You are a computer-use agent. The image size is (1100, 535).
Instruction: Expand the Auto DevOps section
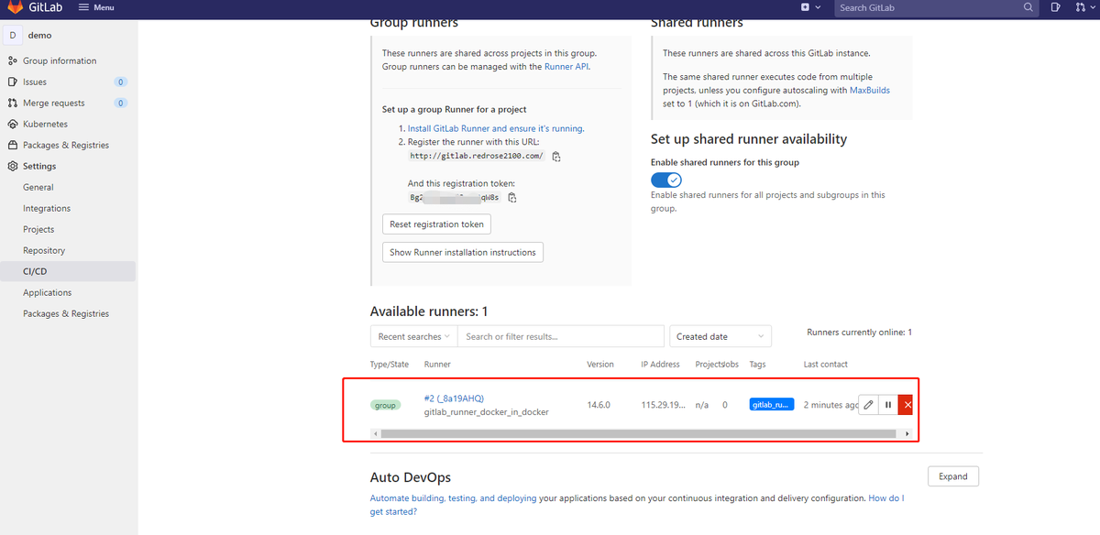tap(953, 476)
